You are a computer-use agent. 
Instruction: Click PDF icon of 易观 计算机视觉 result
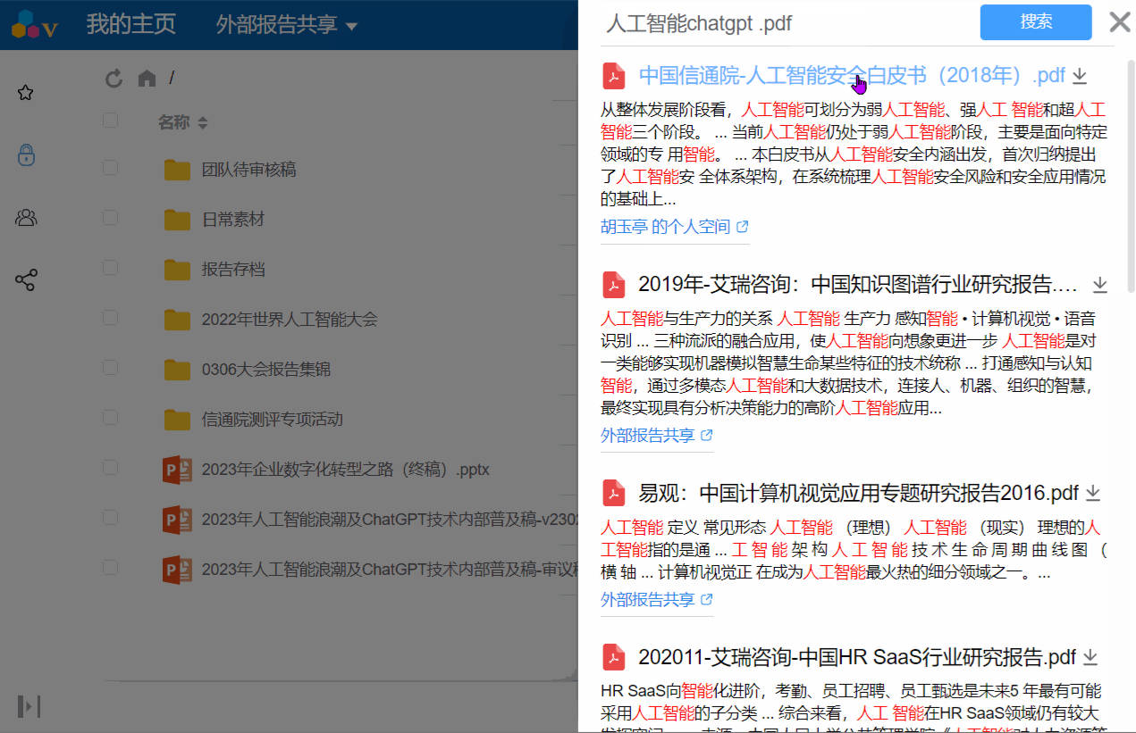tap(614, 493)
